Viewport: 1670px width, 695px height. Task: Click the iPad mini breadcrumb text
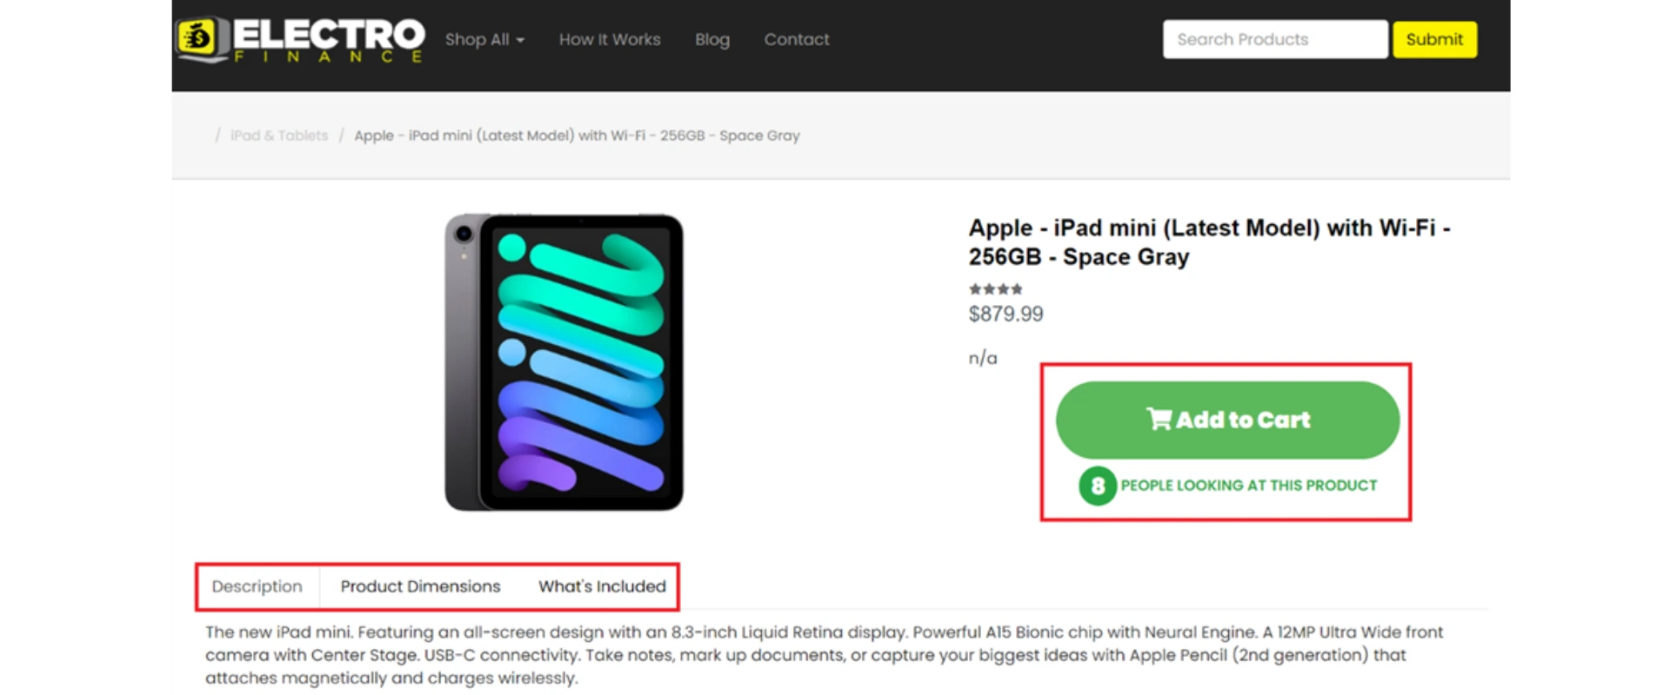coord(577,136)
